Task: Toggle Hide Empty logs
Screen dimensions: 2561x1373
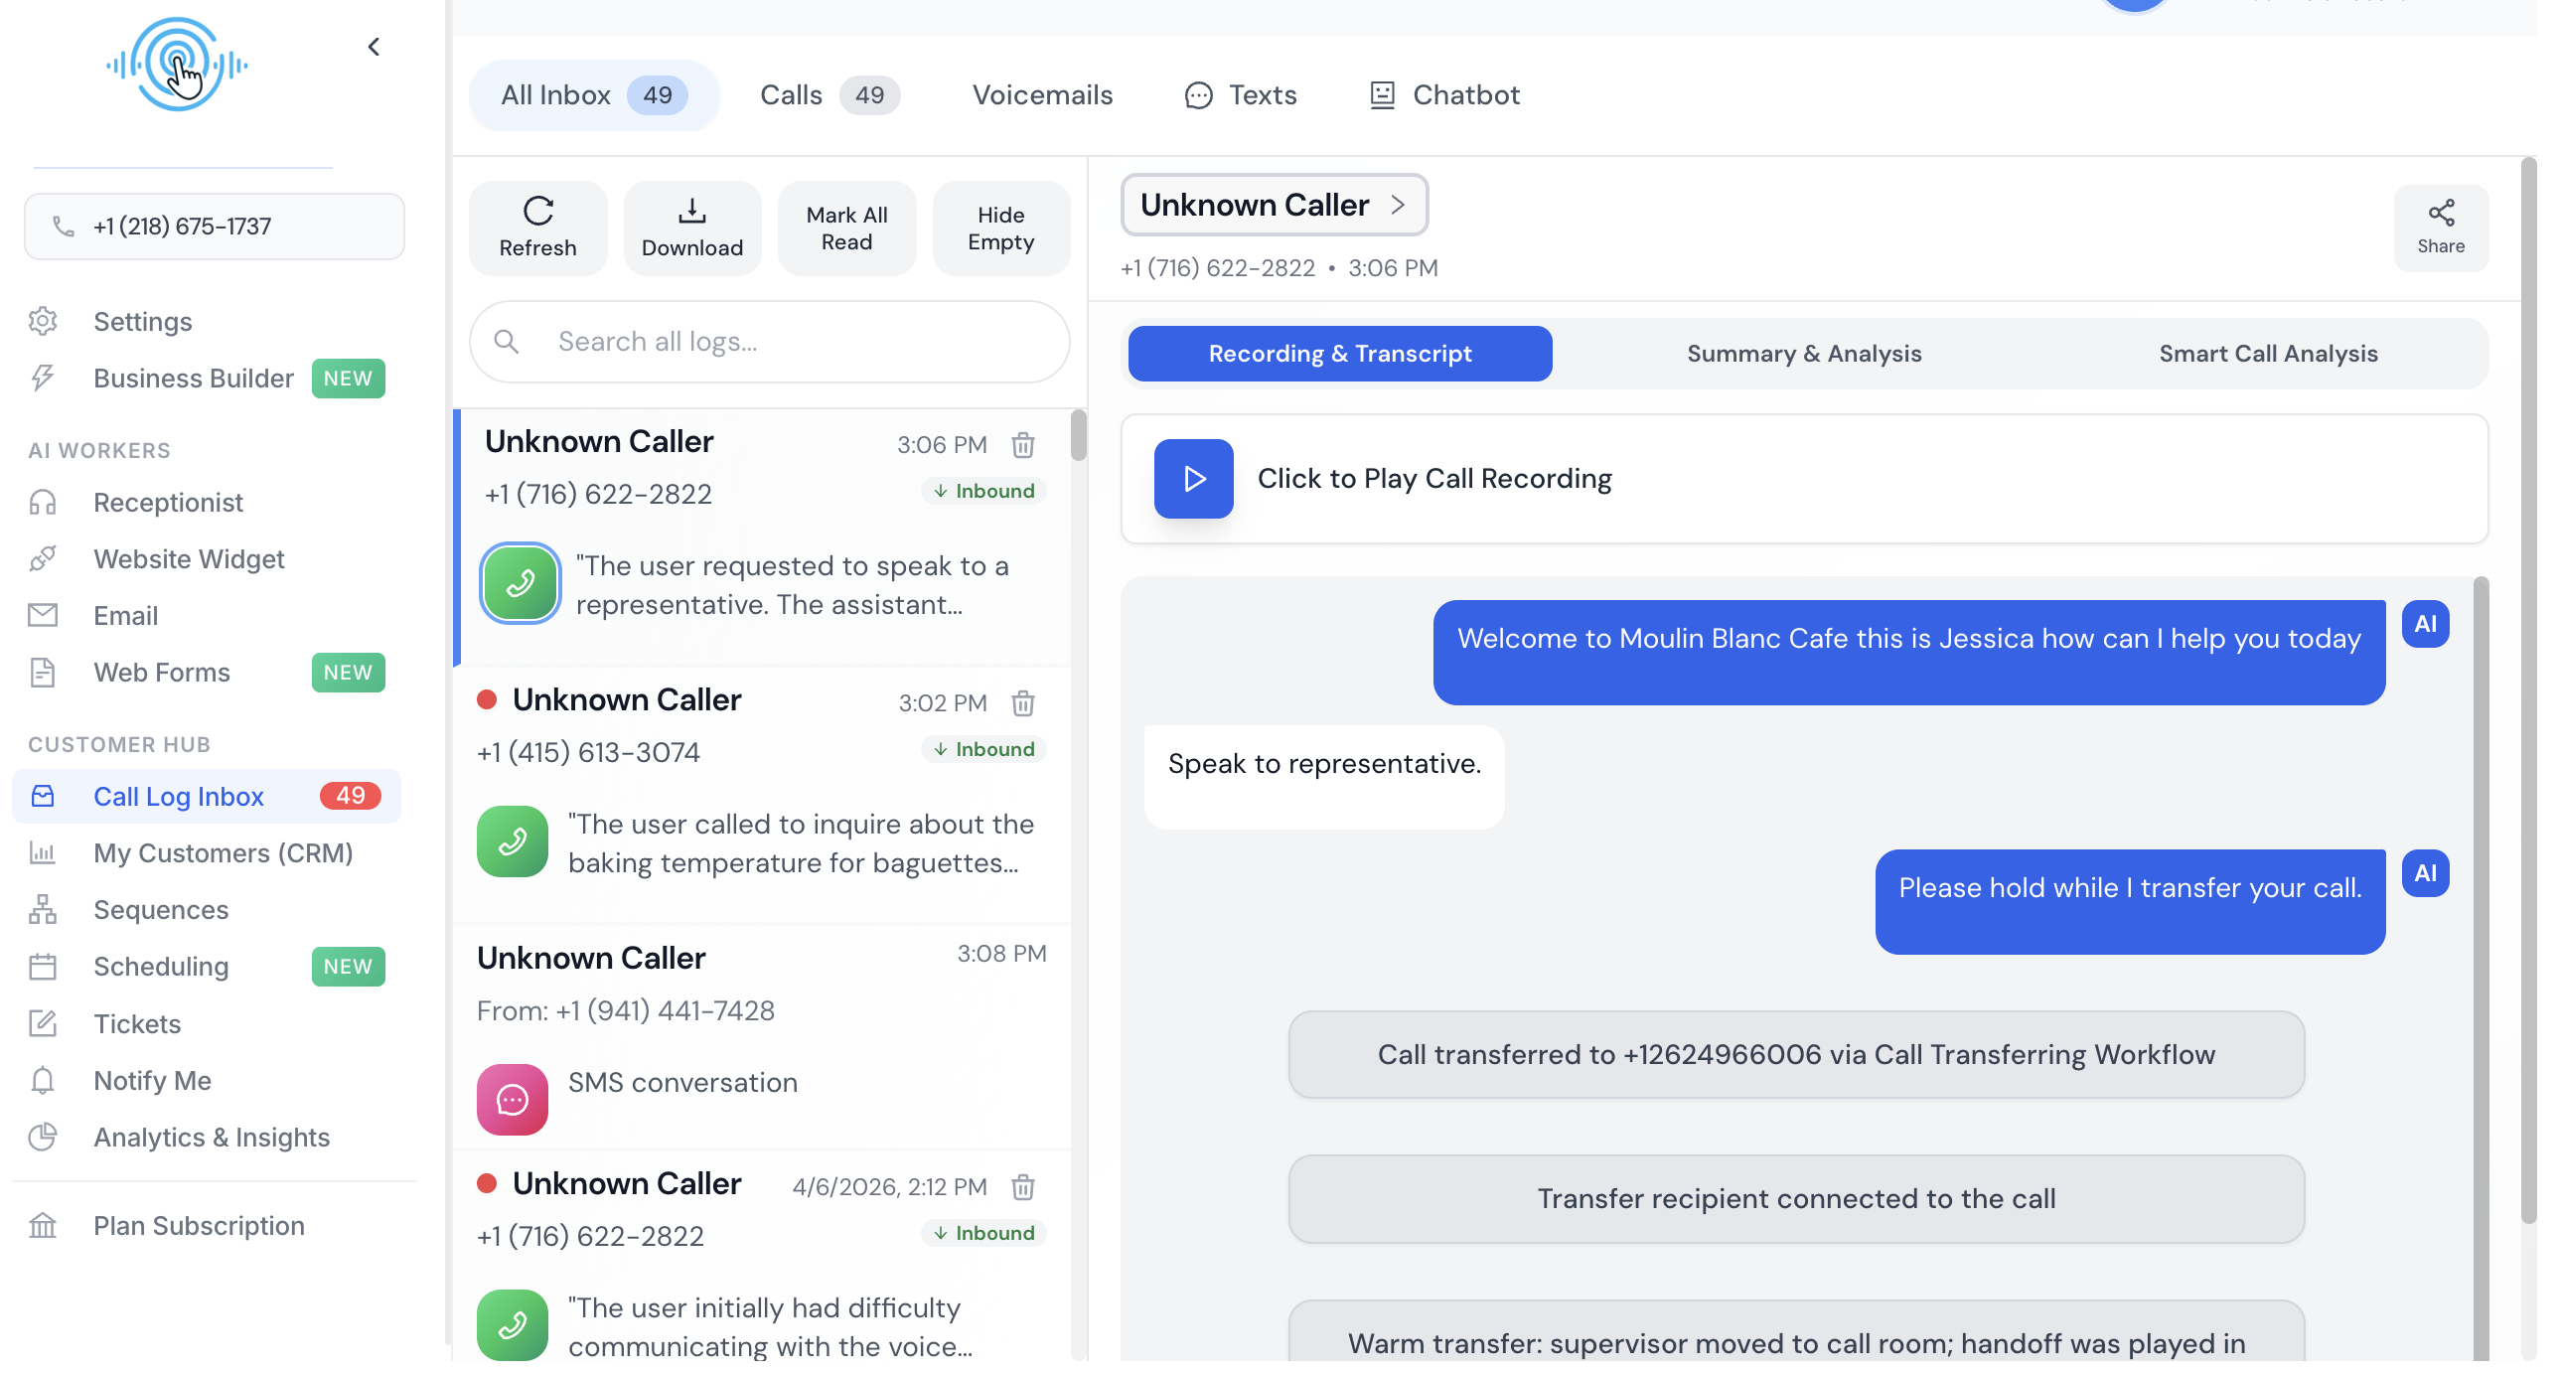Action: (x=1000, y=228)
